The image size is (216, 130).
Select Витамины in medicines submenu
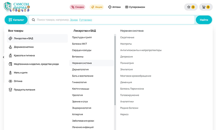[78, 57]
